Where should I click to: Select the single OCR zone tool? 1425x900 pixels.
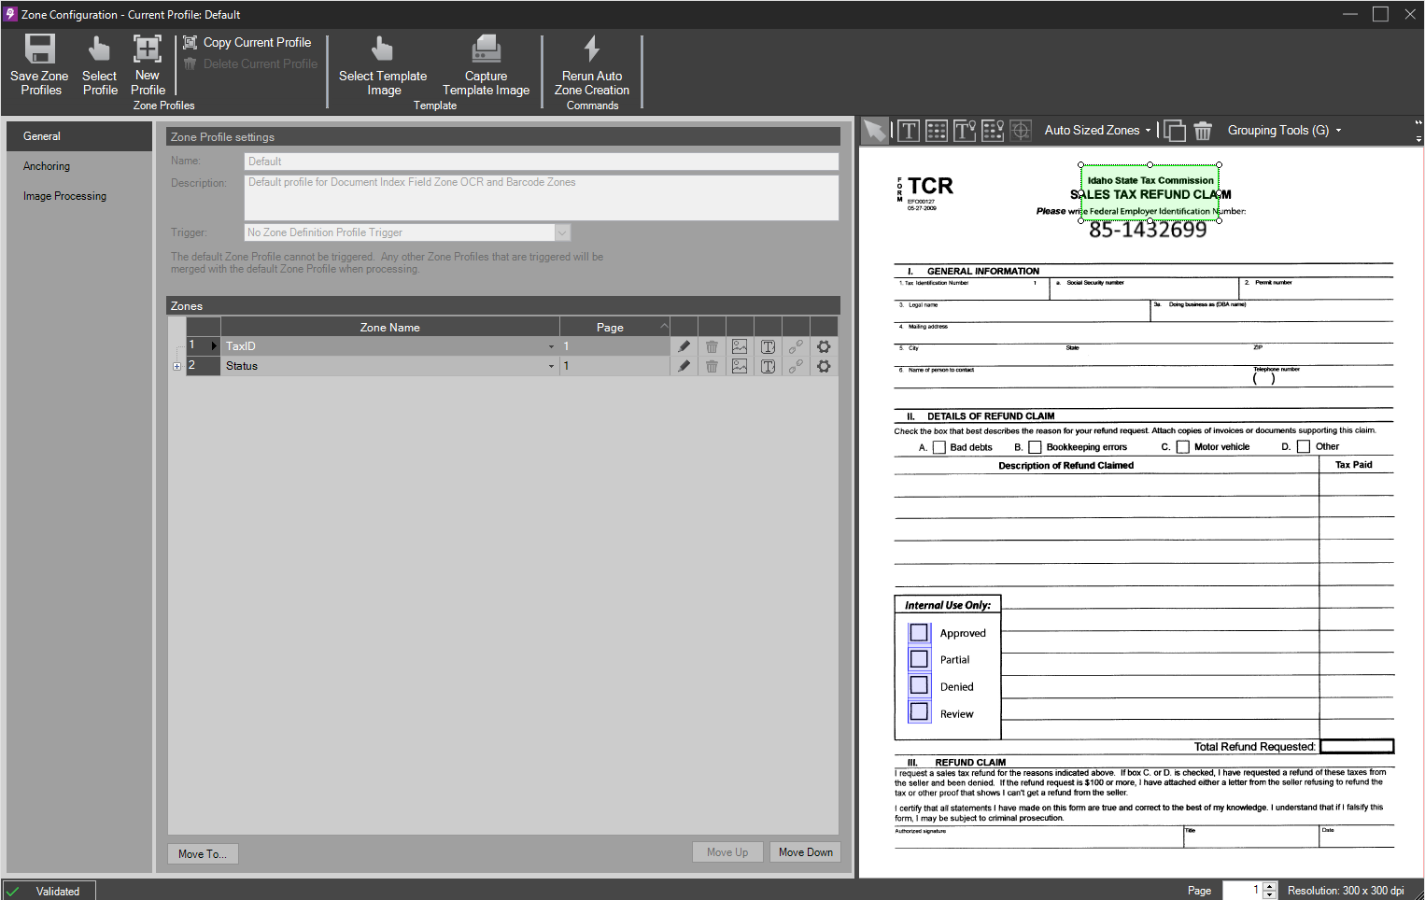pos(908,130)
